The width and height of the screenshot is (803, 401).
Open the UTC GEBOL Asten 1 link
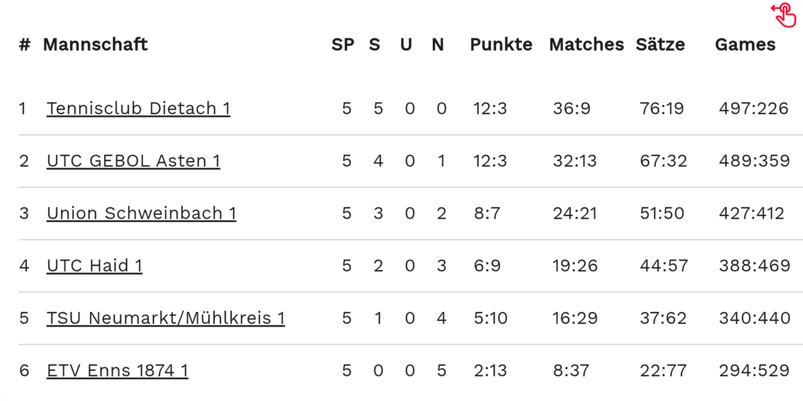point(133,160)
